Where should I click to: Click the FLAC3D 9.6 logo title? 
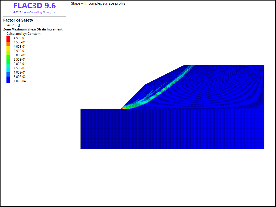coord(34,6)
